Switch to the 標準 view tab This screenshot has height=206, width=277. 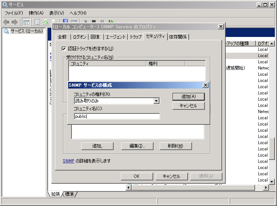coord(69,194)
